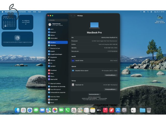166x125 pixels.
Task: Open the Súgó menu
Action: pos(39,12)
